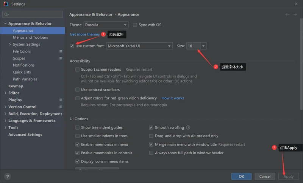Image resolution: width=303 pixels, height=183 pixels.
Task: Open the Microsoft YaHei UI font dropdown
Action: tap(139, 46)
